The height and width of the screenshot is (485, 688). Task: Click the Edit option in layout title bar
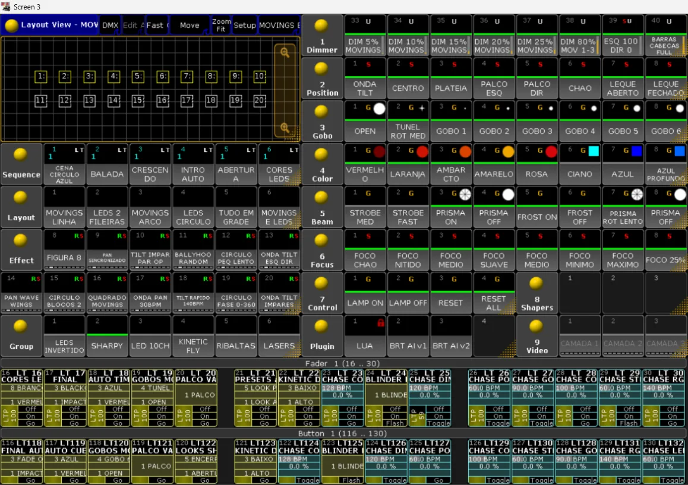[132, 26]
